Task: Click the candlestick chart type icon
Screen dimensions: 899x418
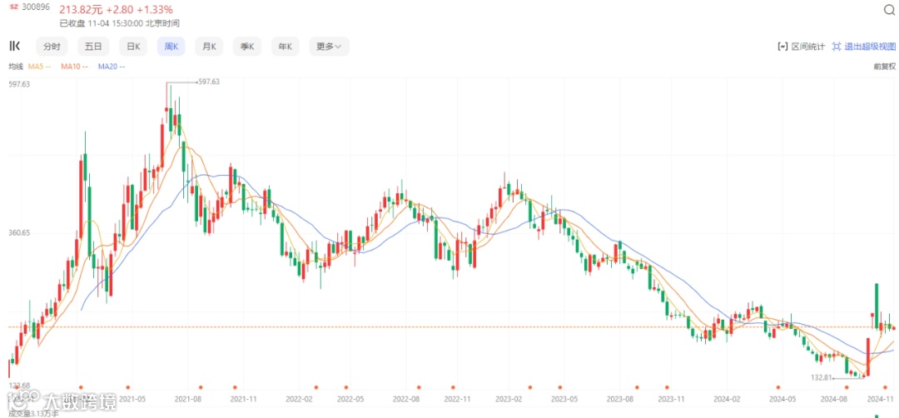Action: pos(14,46)
